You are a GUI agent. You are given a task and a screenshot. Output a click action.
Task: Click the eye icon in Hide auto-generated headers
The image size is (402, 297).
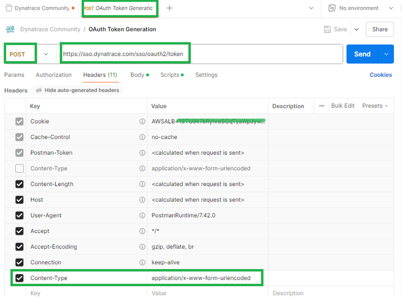coord(39,90)
